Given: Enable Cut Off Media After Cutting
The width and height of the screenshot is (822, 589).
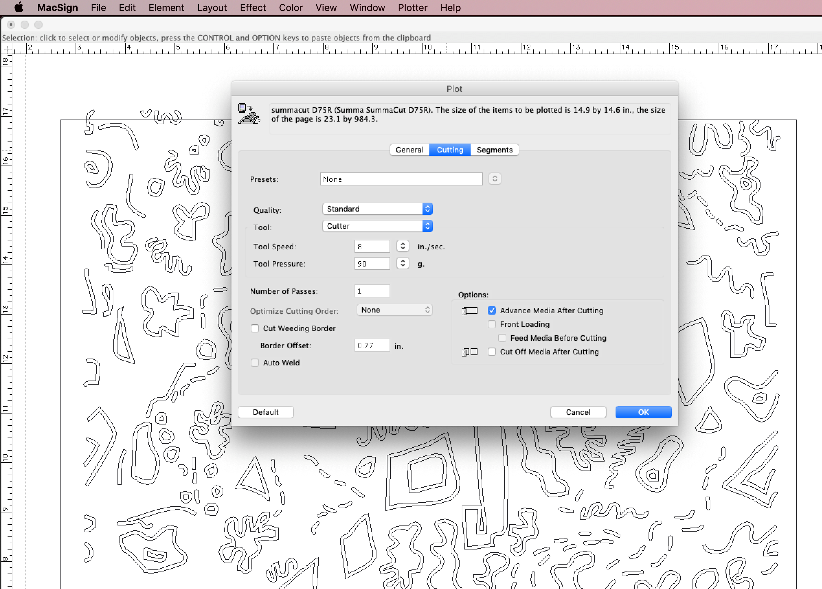Looking at the screenshot, I should pyautogui.click(x=492, y=352).
